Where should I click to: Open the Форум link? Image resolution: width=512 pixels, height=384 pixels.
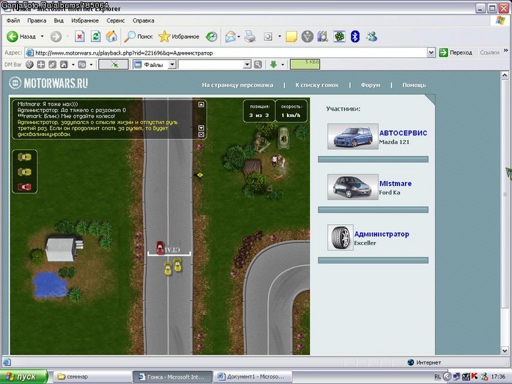[371, 85]
